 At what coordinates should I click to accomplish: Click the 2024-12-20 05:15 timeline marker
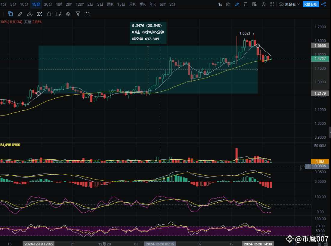(160, 244)
